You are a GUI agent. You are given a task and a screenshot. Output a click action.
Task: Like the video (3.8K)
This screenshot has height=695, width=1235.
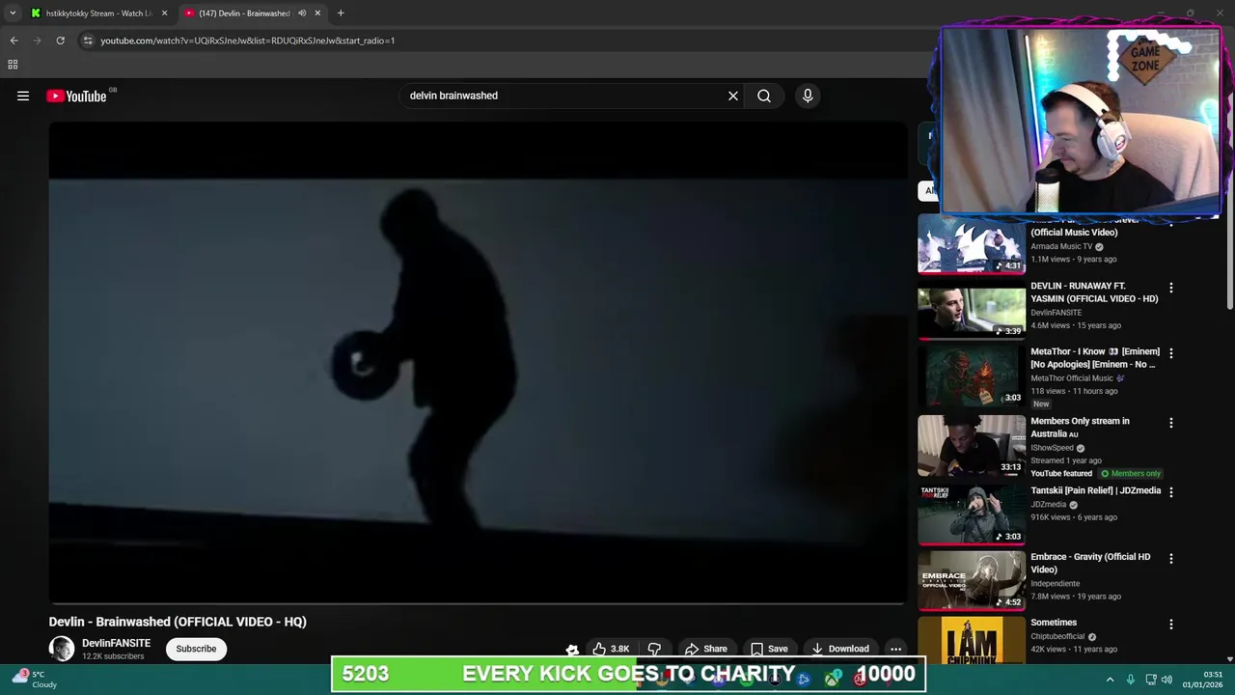point(611,649)
